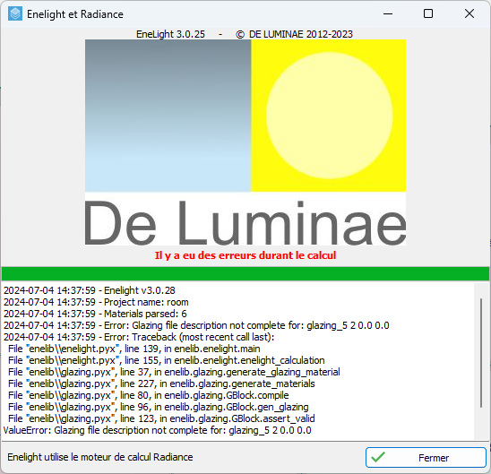
Task: Click the 'ValueError: Glazing file description' line
Action: click(157, 430)
